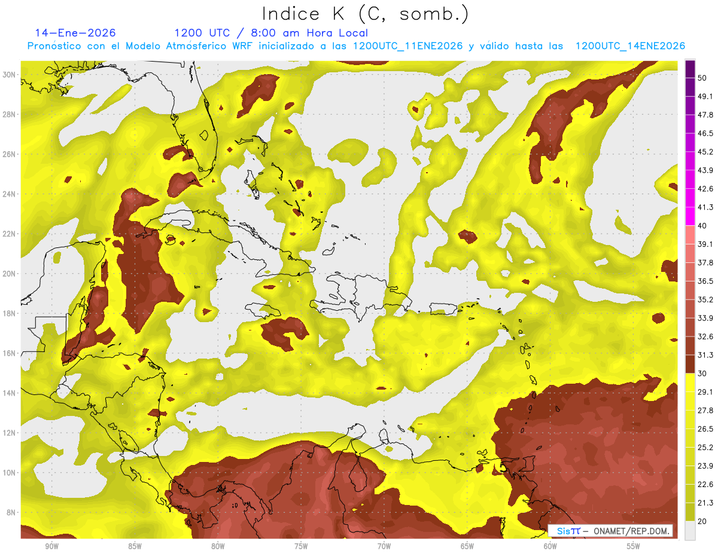Click the magenta swatch between 41.3 and 42.6

(x=690, y=198)
